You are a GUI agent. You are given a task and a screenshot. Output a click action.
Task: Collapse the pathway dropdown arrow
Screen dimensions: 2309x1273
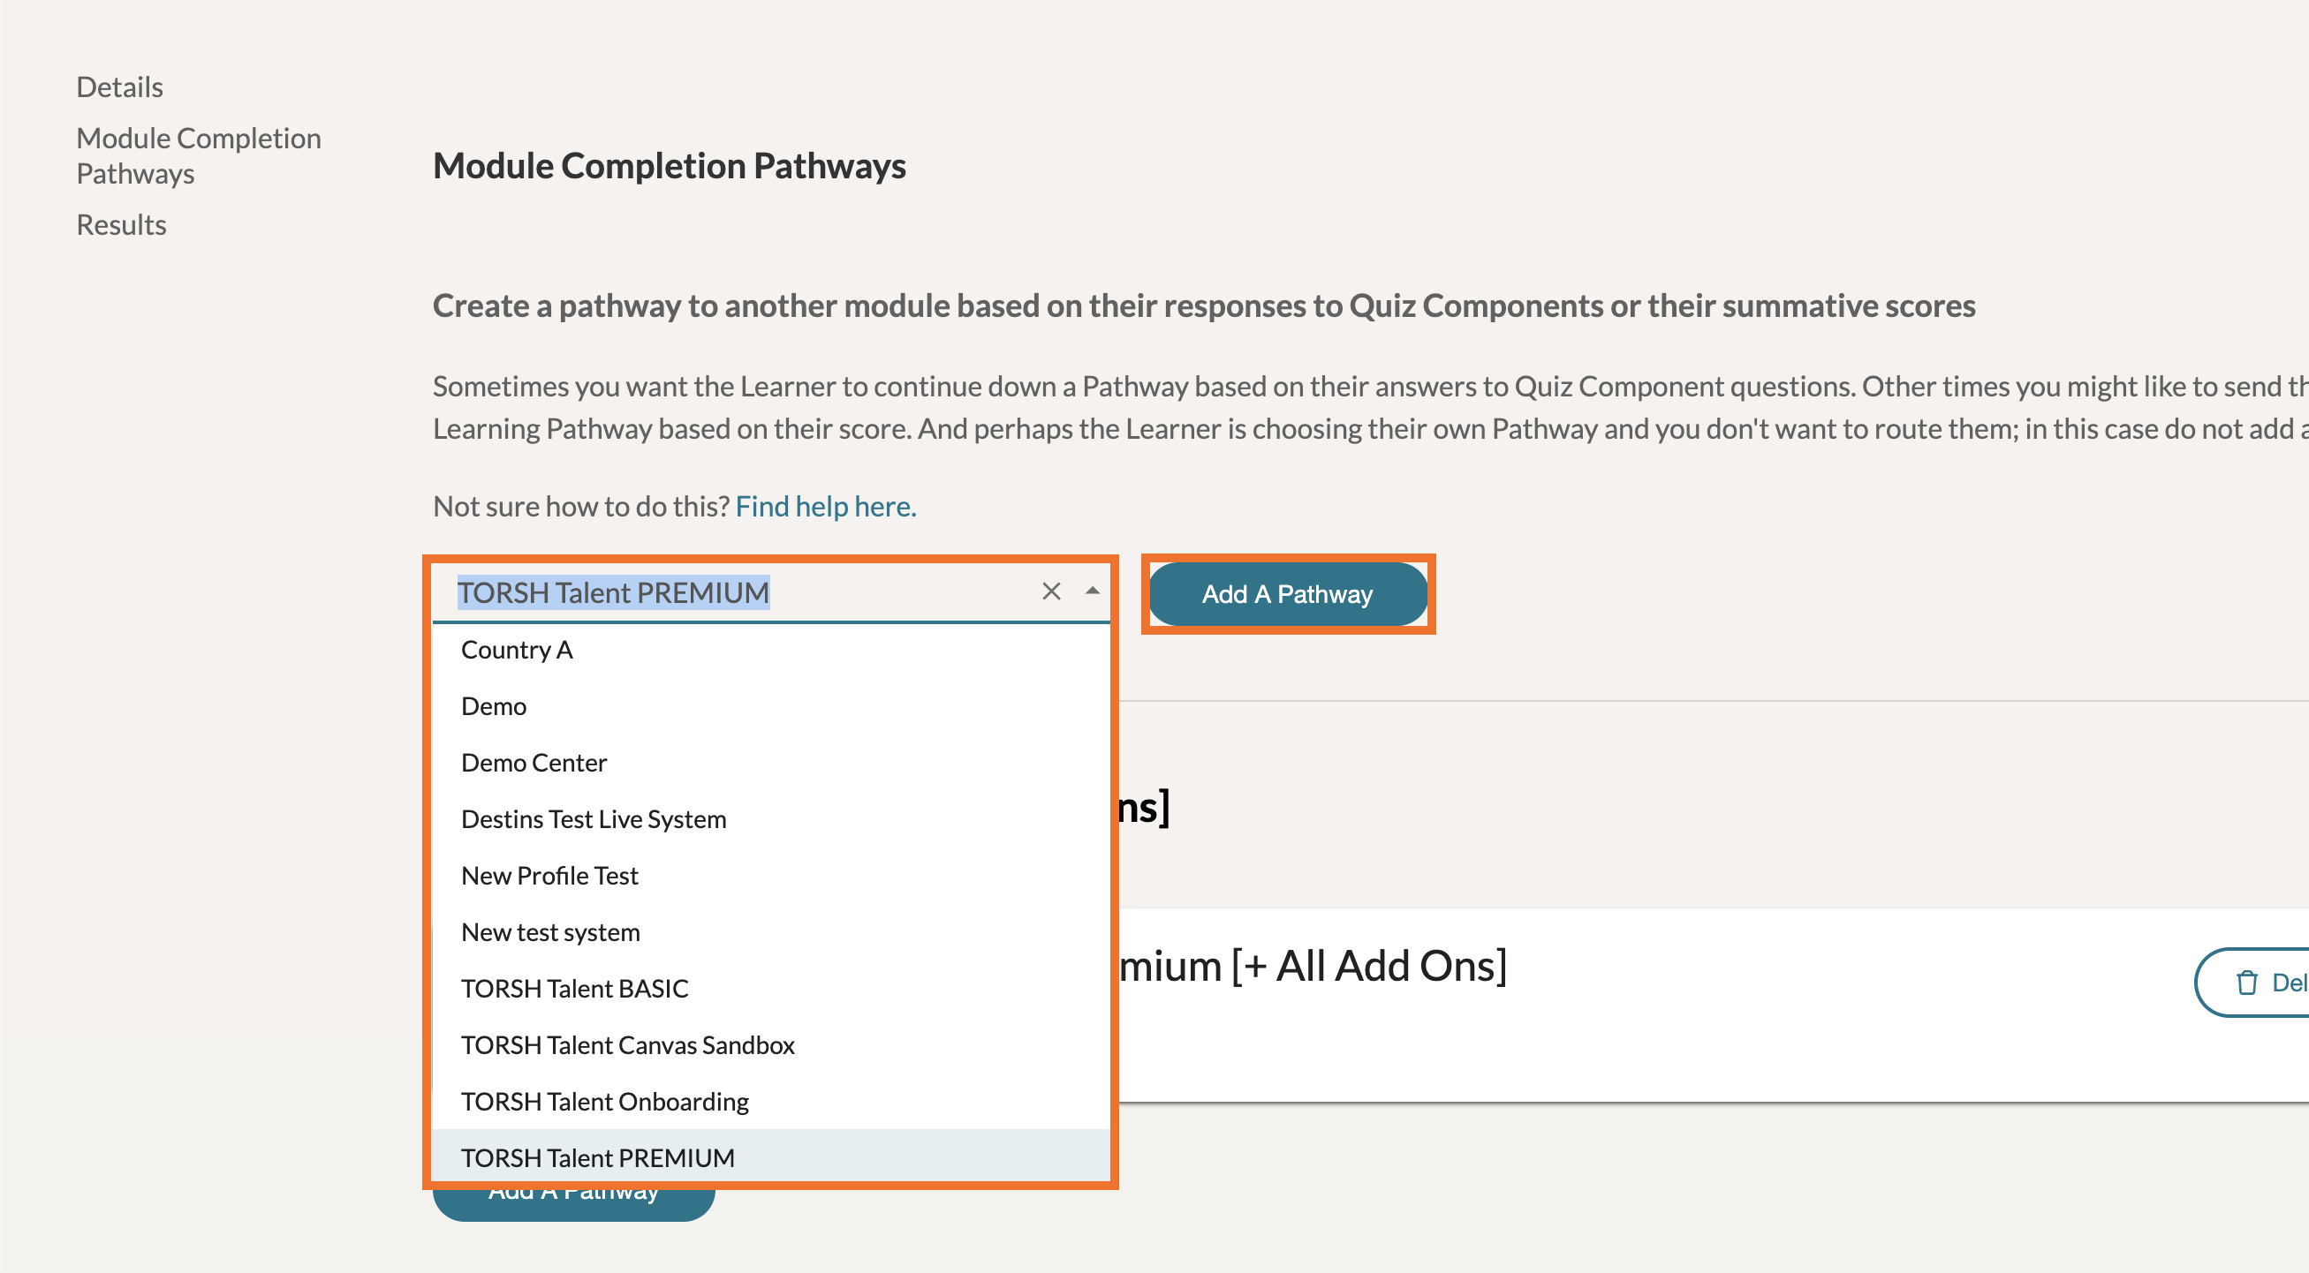point(1092,591)
